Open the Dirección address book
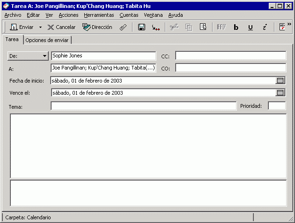295x223 pixels. [97, 27]
